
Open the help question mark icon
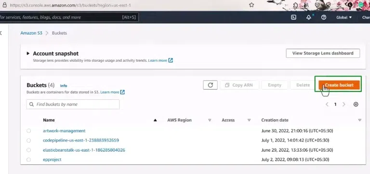[x=324, y=17]
